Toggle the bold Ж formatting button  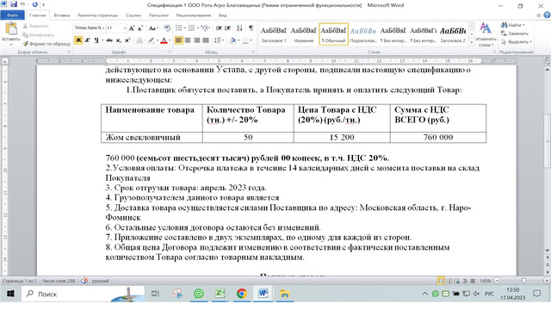coord(78,40)
